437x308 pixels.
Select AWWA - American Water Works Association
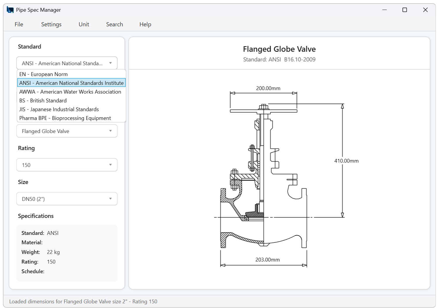point(70,92)
